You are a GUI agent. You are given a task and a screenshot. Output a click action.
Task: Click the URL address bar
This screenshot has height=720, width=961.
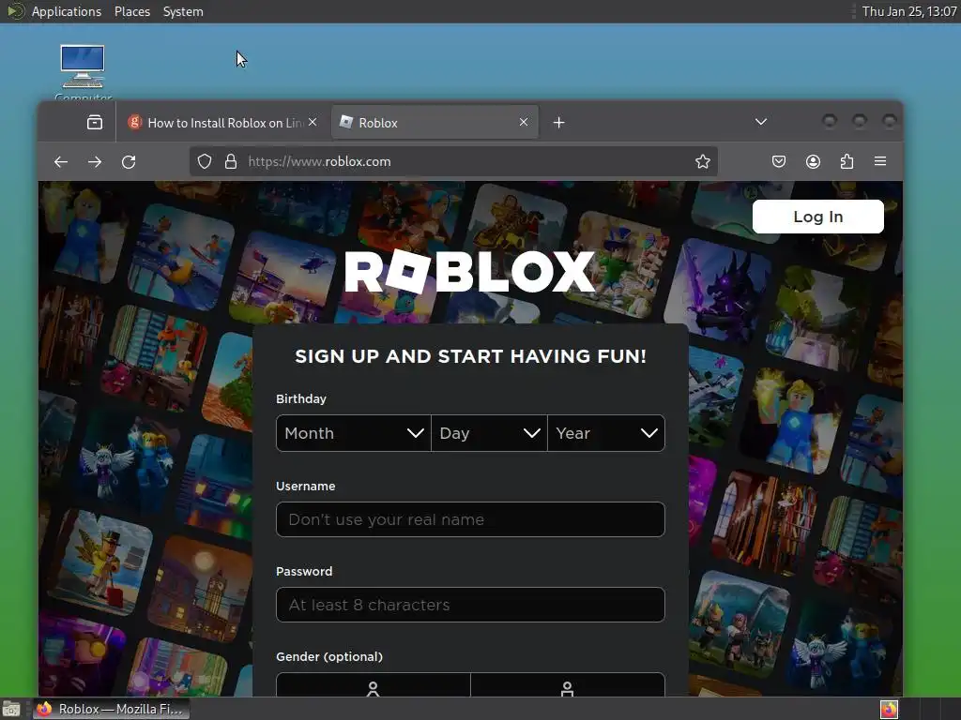coord(453,161)
